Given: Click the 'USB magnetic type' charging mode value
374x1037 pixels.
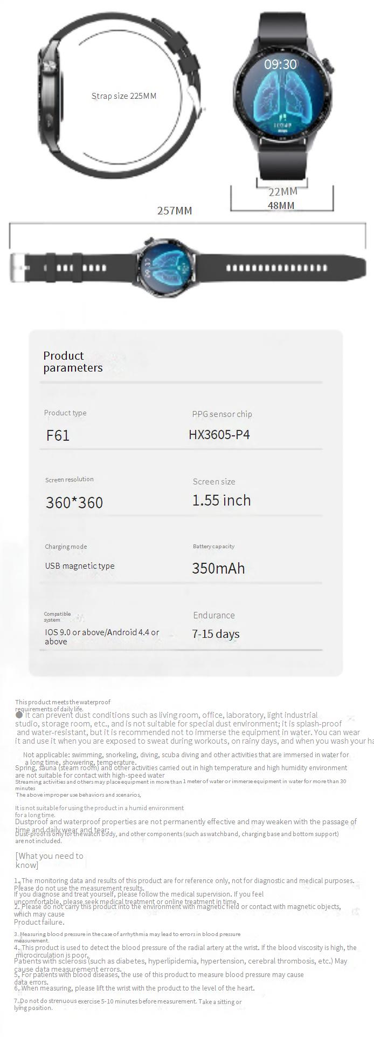Looking at the screenshot, I should tap(80, 566).
